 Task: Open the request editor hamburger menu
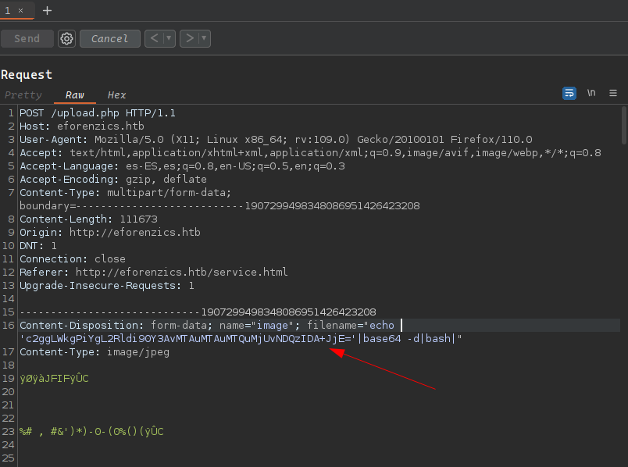point(613,93)
